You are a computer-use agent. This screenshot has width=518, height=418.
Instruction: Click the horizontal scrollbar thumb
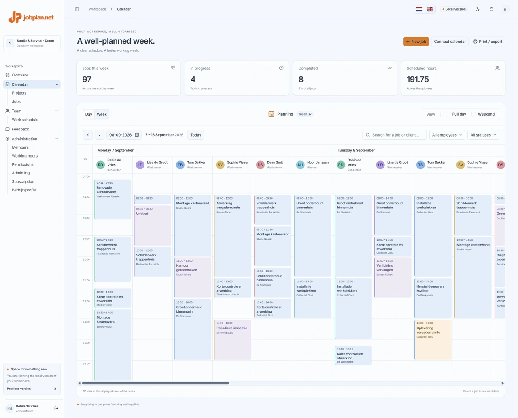[155, 383]
